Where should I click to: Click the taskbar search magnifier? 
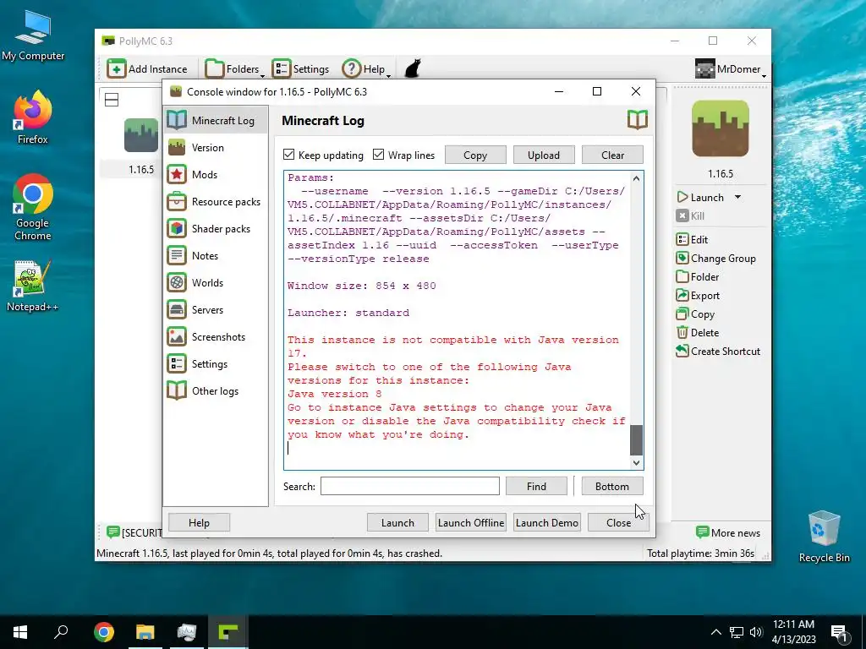pyautogui.click(x=61, y=632)
